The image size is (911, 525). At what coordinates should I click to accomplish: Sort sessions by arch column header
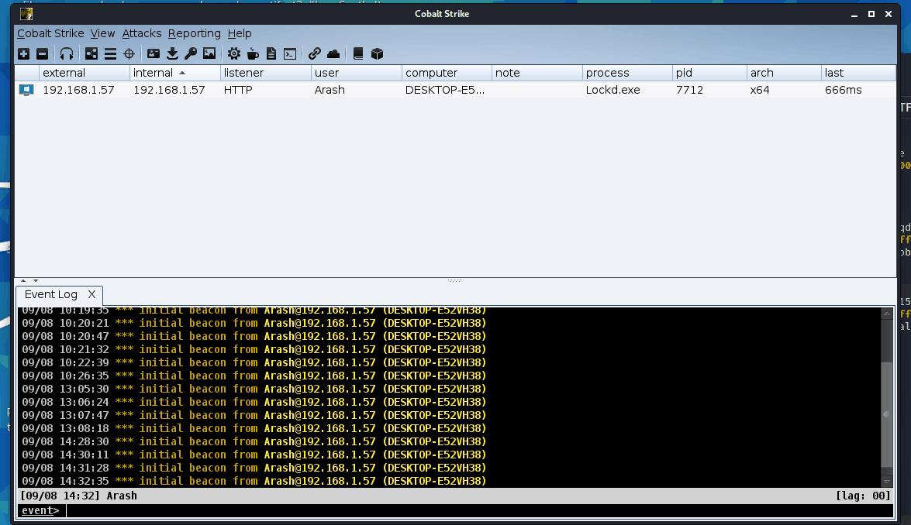tap(784, 73)
